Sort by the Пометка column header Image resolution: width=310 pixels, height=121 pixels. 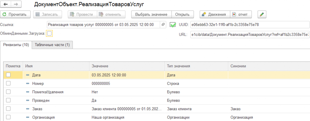pos(13,66)
